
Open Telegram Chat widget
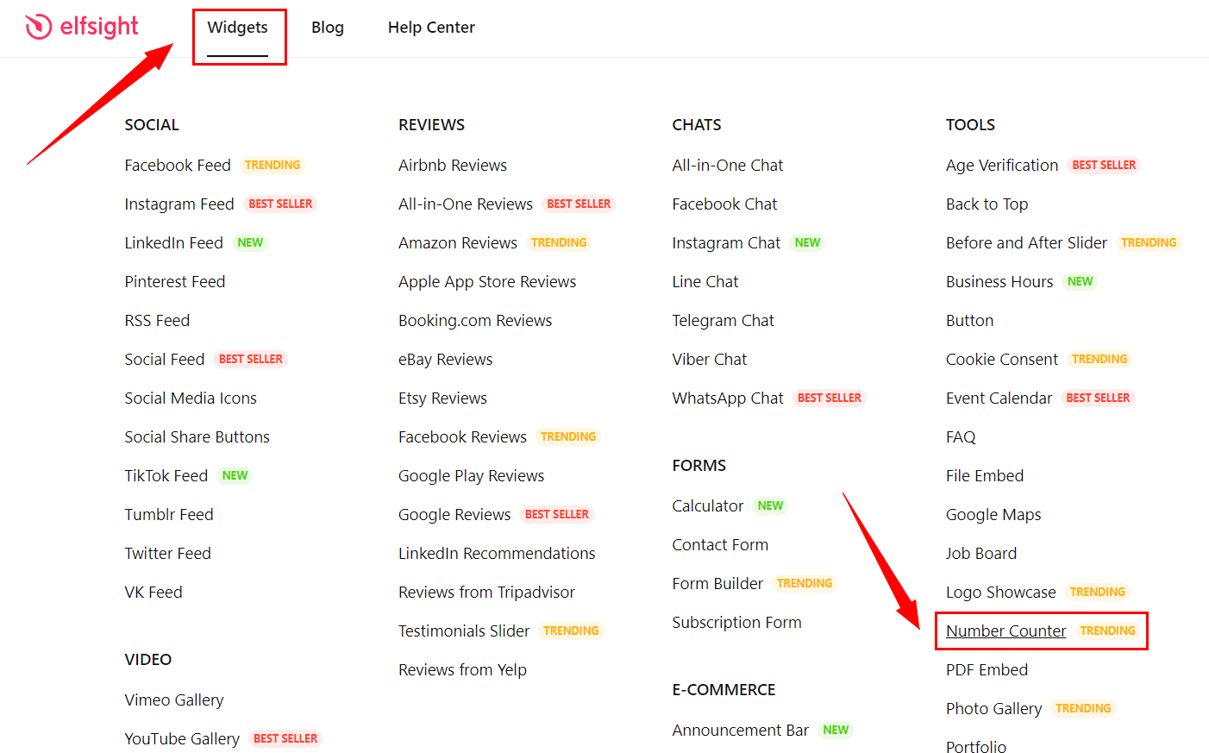coord(723,320)
